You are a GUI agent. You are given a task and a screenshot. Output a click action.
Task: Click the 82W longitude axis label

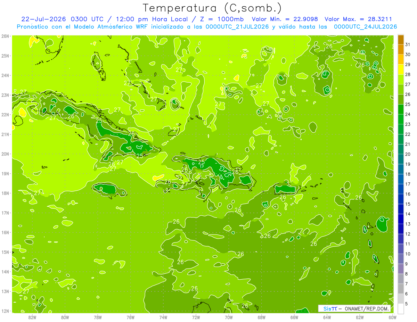pyautogui.click(x=32, y=317)
